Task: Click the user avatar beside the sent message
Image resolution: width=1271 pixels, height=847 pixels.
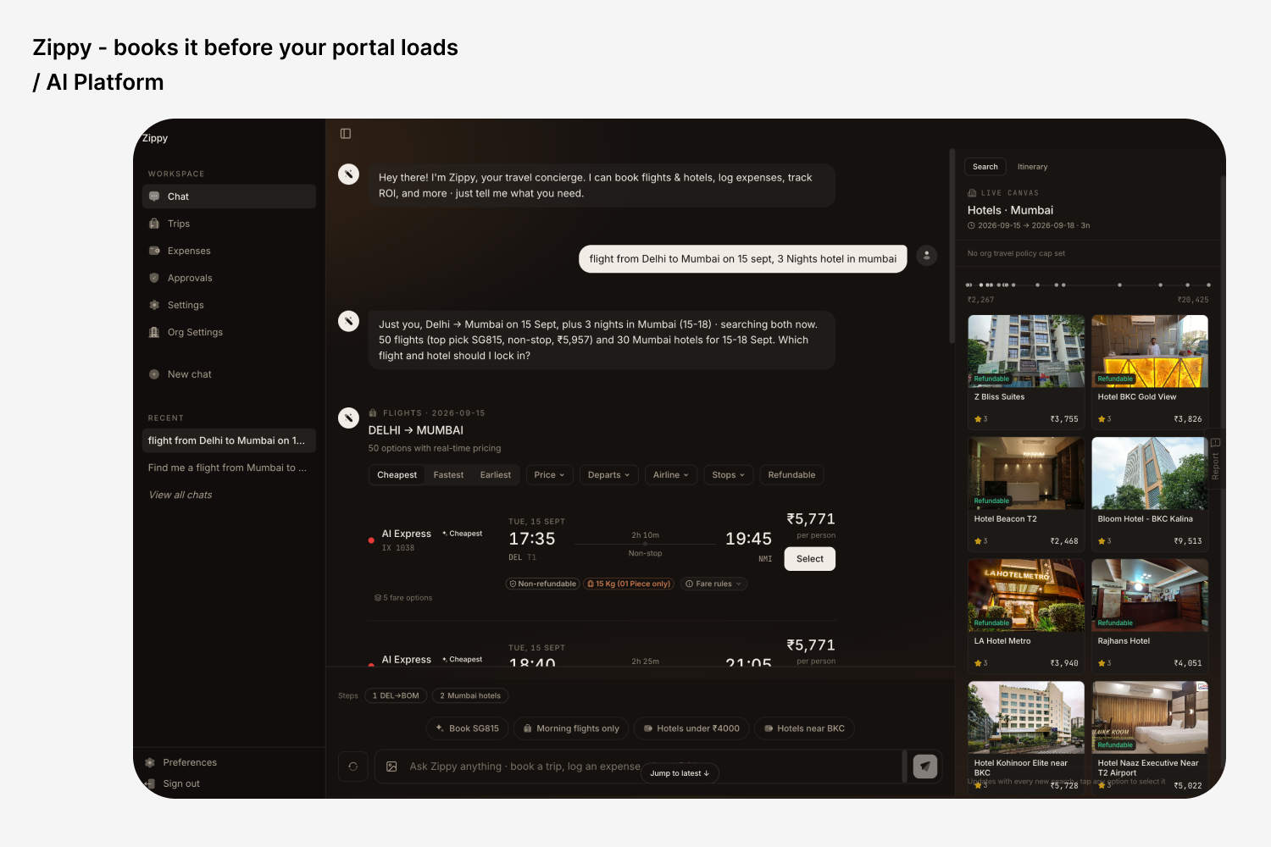Action: (927, 255)
